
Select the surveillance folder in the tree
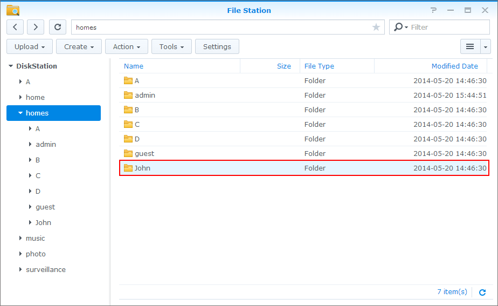[46, 269]
